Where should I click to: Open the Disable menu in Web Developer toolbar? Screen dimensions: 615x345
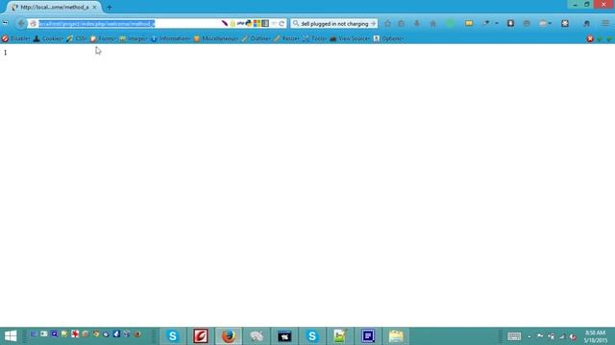(15, 38)
